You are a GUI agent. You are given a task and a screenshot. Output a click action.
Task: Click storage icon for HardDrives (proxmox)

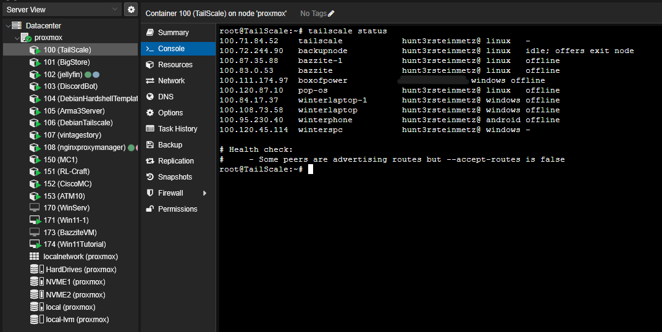(x=37, y=269)
